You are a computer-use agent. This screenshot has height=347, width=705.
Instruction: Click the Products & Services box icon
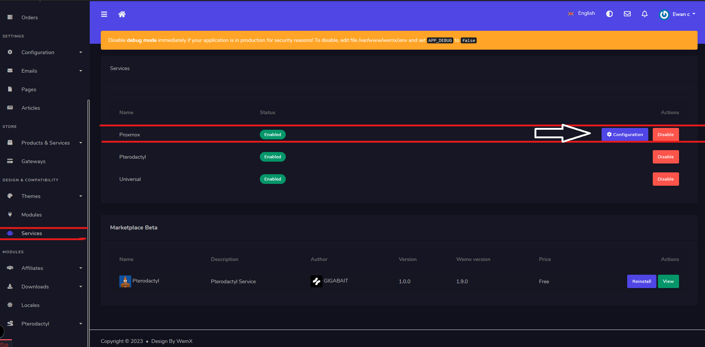pos(10,142)
